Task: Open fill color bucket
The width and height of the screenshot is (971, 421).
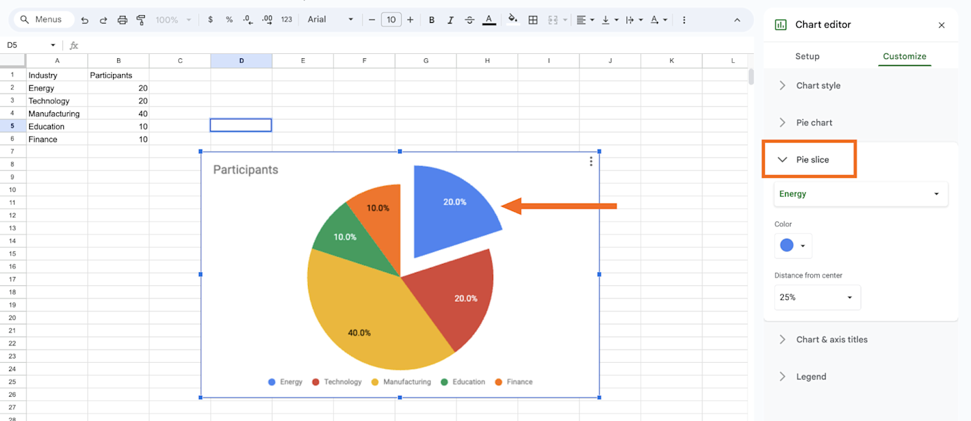Action: (x=513, y=19)
